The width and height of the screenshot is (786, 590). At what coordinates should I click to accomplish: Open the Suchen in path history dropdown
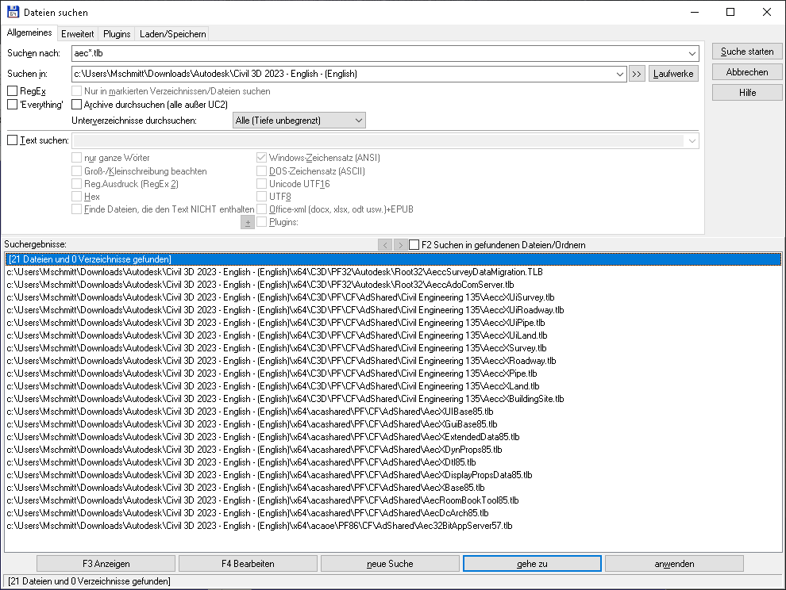point(621,73)
